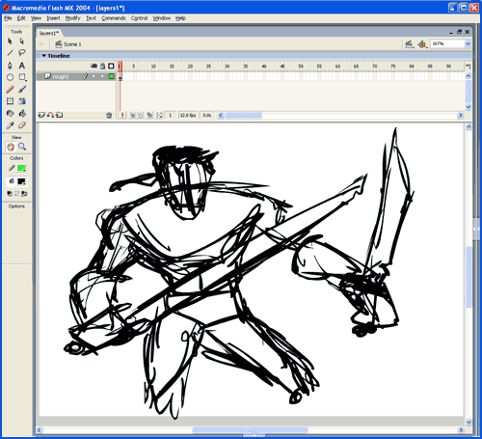482x439 pixels.
Task: Click the Insert Layer icon
Action: (41, 115)
